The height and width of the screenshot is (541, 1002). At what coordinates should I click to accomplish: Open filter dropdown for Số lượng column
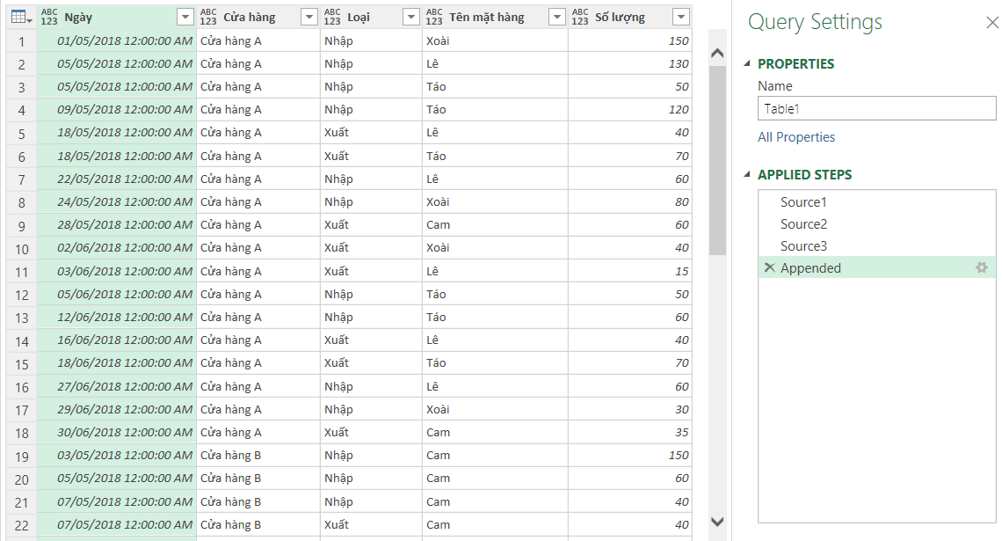pyautogui.click(x=681, y=18)
